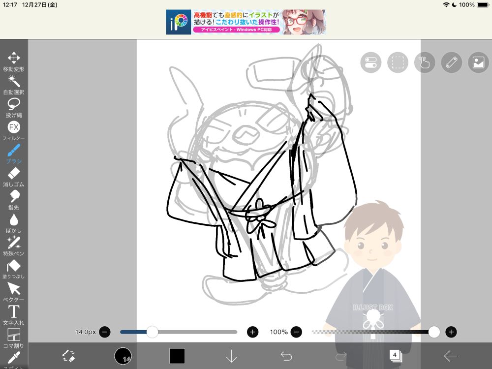Viewport: 492px width, 369px height.
Task: Select the Transform (移動変形) tool
Action: point(14,62)
